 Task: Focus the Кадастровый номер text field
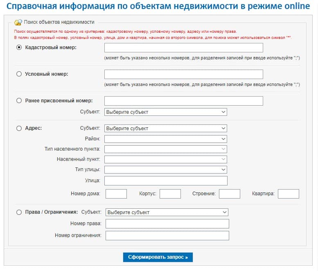pos(183,48)
